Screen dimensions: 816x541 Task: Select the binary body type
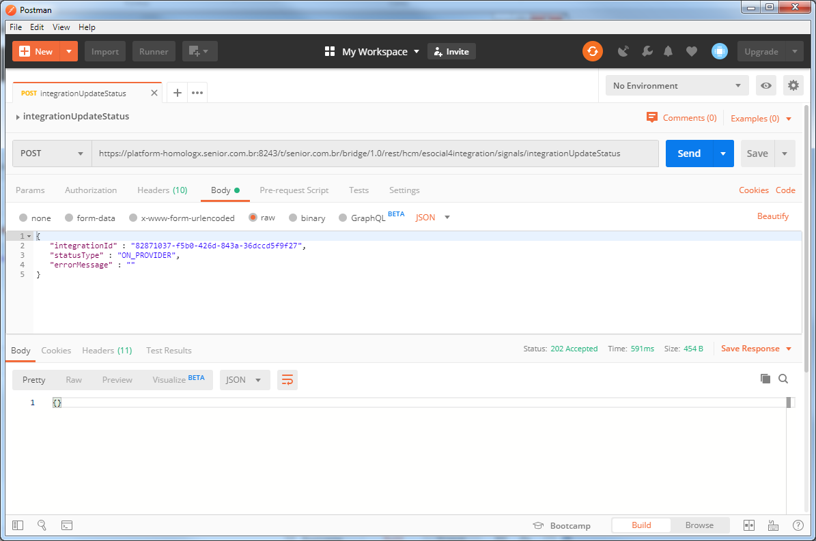point(293,218)
